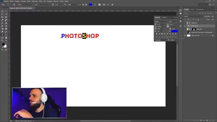Click the Home icon in options bar
The width and height of the screenshot is (217, 122).
(x=3, y=4)
